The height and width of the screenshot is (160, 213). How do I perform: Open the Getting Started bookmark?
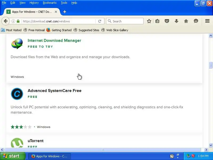point(59,30)
